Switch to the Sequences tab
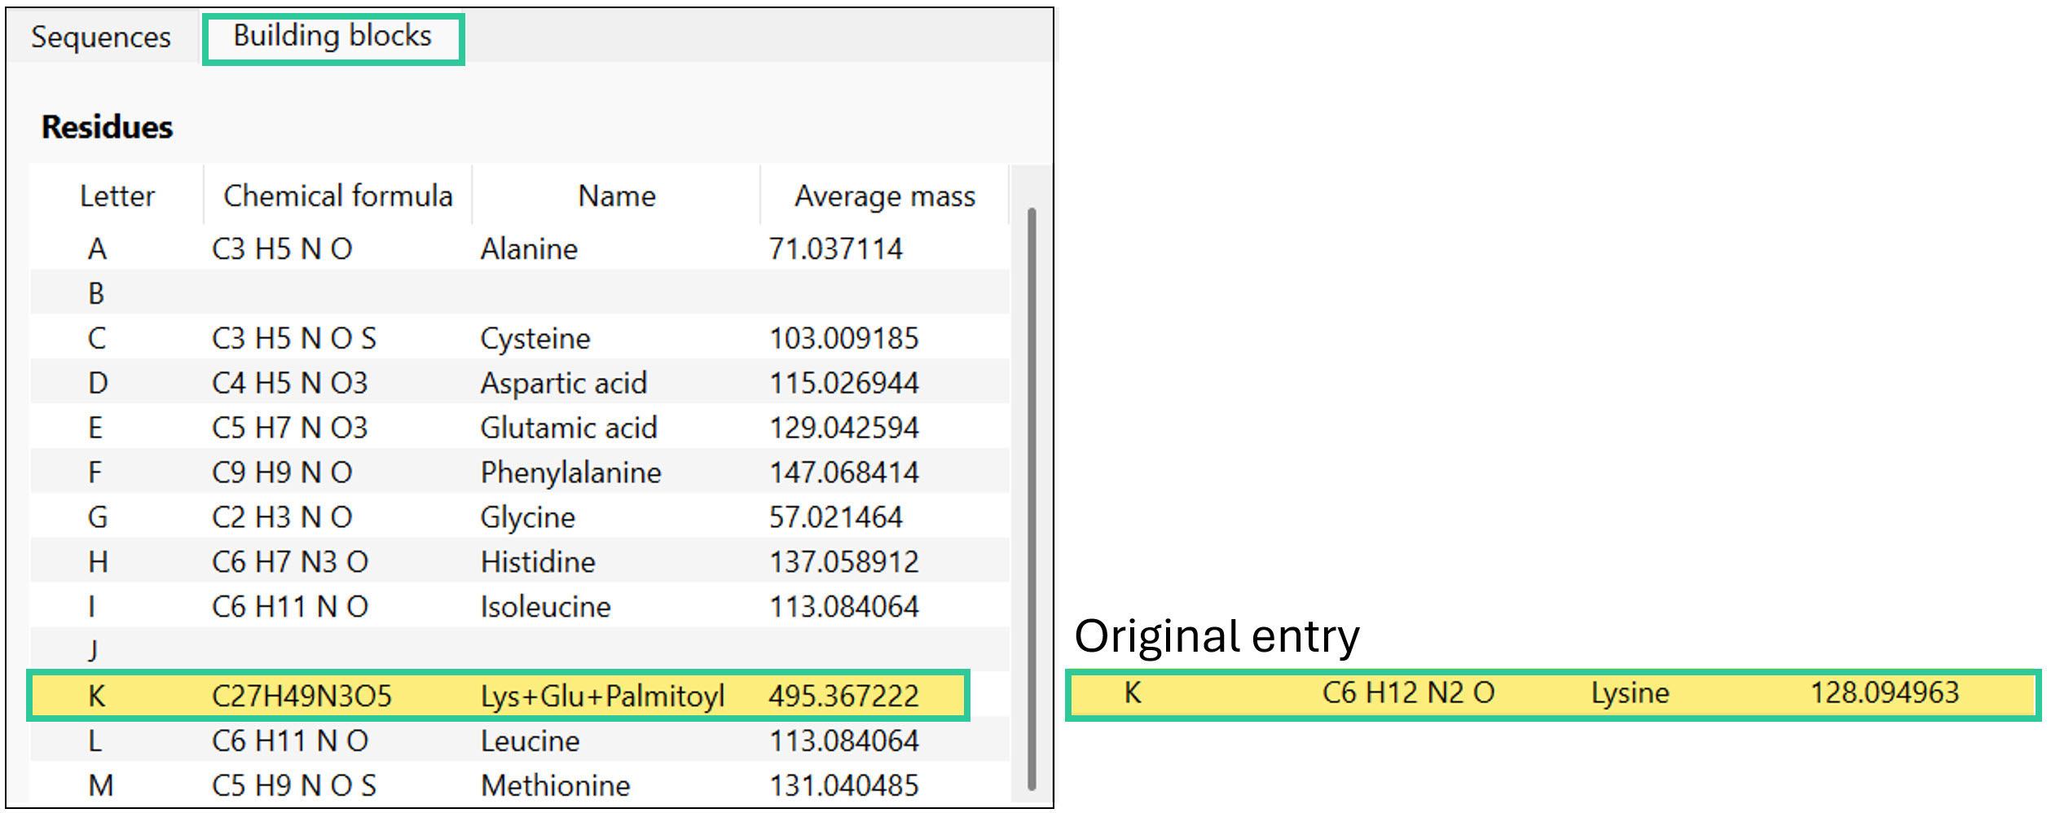Screen dimensions: 2051x813 101,37
